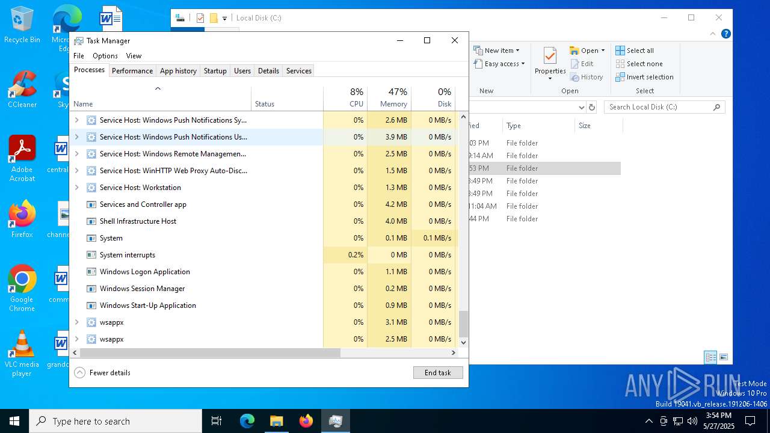Sort processes by the Memory column
The image size is (770, 433).
pyautogui.click(x=389, y=97)
